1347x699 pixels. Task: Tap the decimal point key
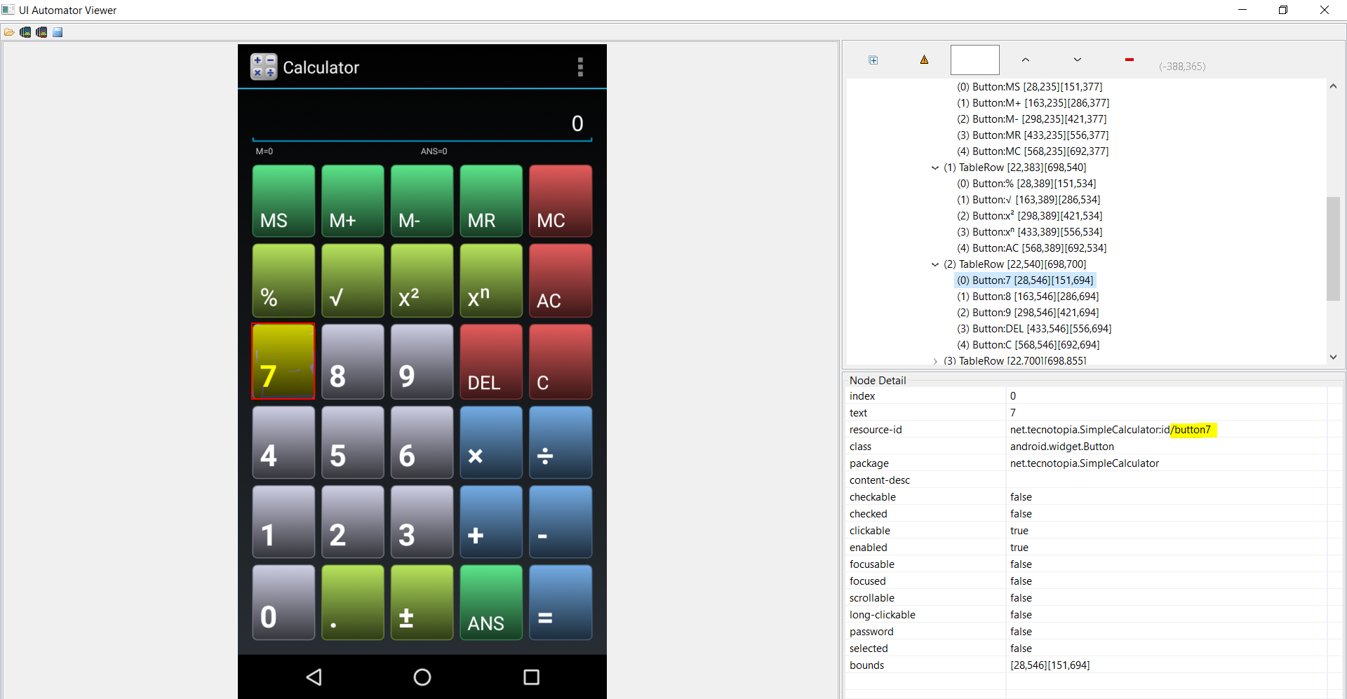(x=353, y=602)
